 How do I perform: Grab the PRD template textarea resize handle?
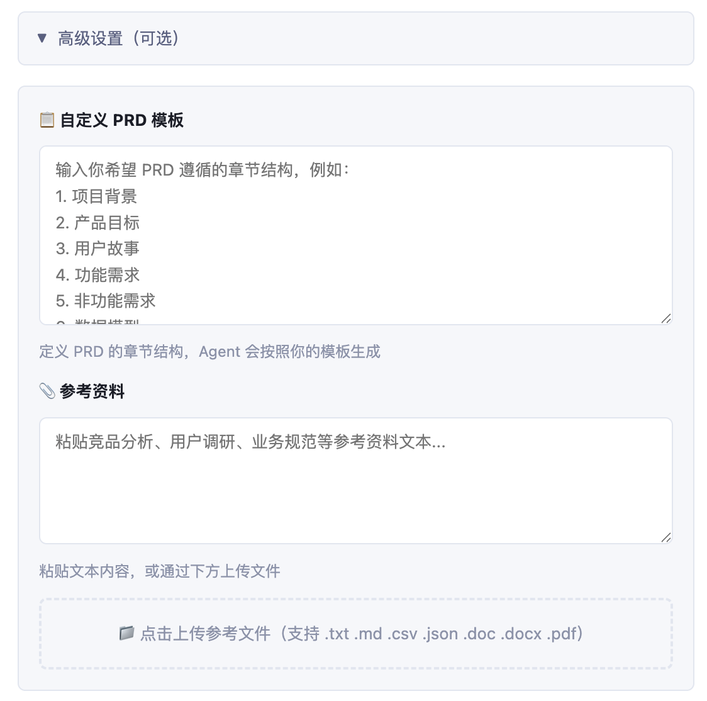click(x=666, y=318)
